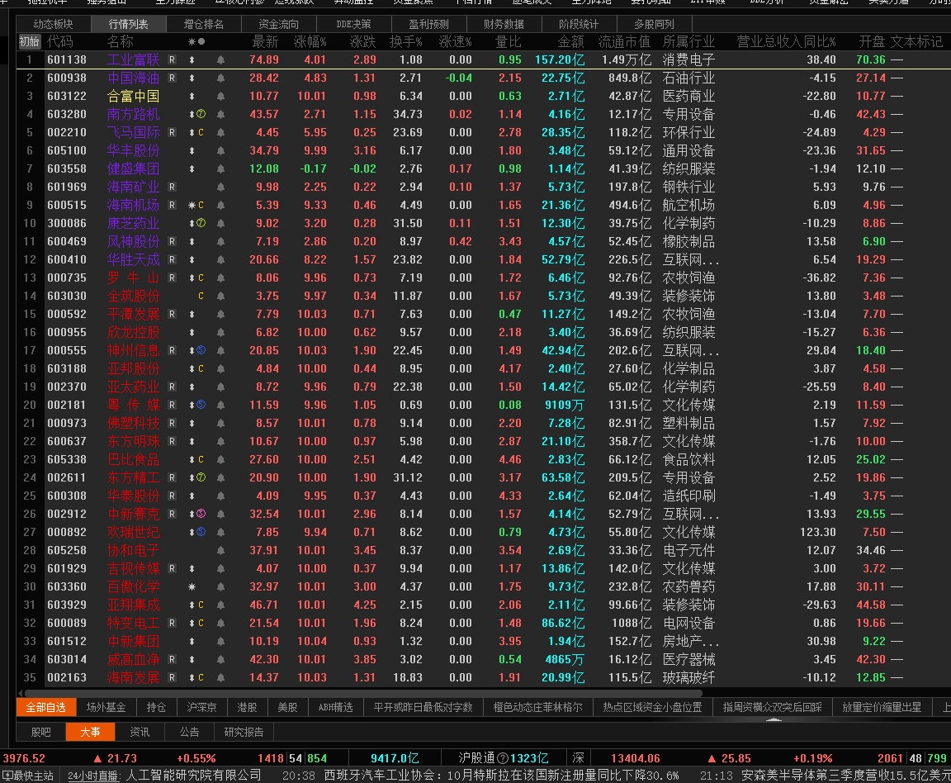The width and height of the screenshot is (951, 783).
Task: Toggle alert bell for 威高血净
Action: pos(220,659)
